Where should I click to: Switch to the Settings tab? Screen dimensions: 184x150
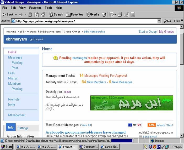click(23, 128)
